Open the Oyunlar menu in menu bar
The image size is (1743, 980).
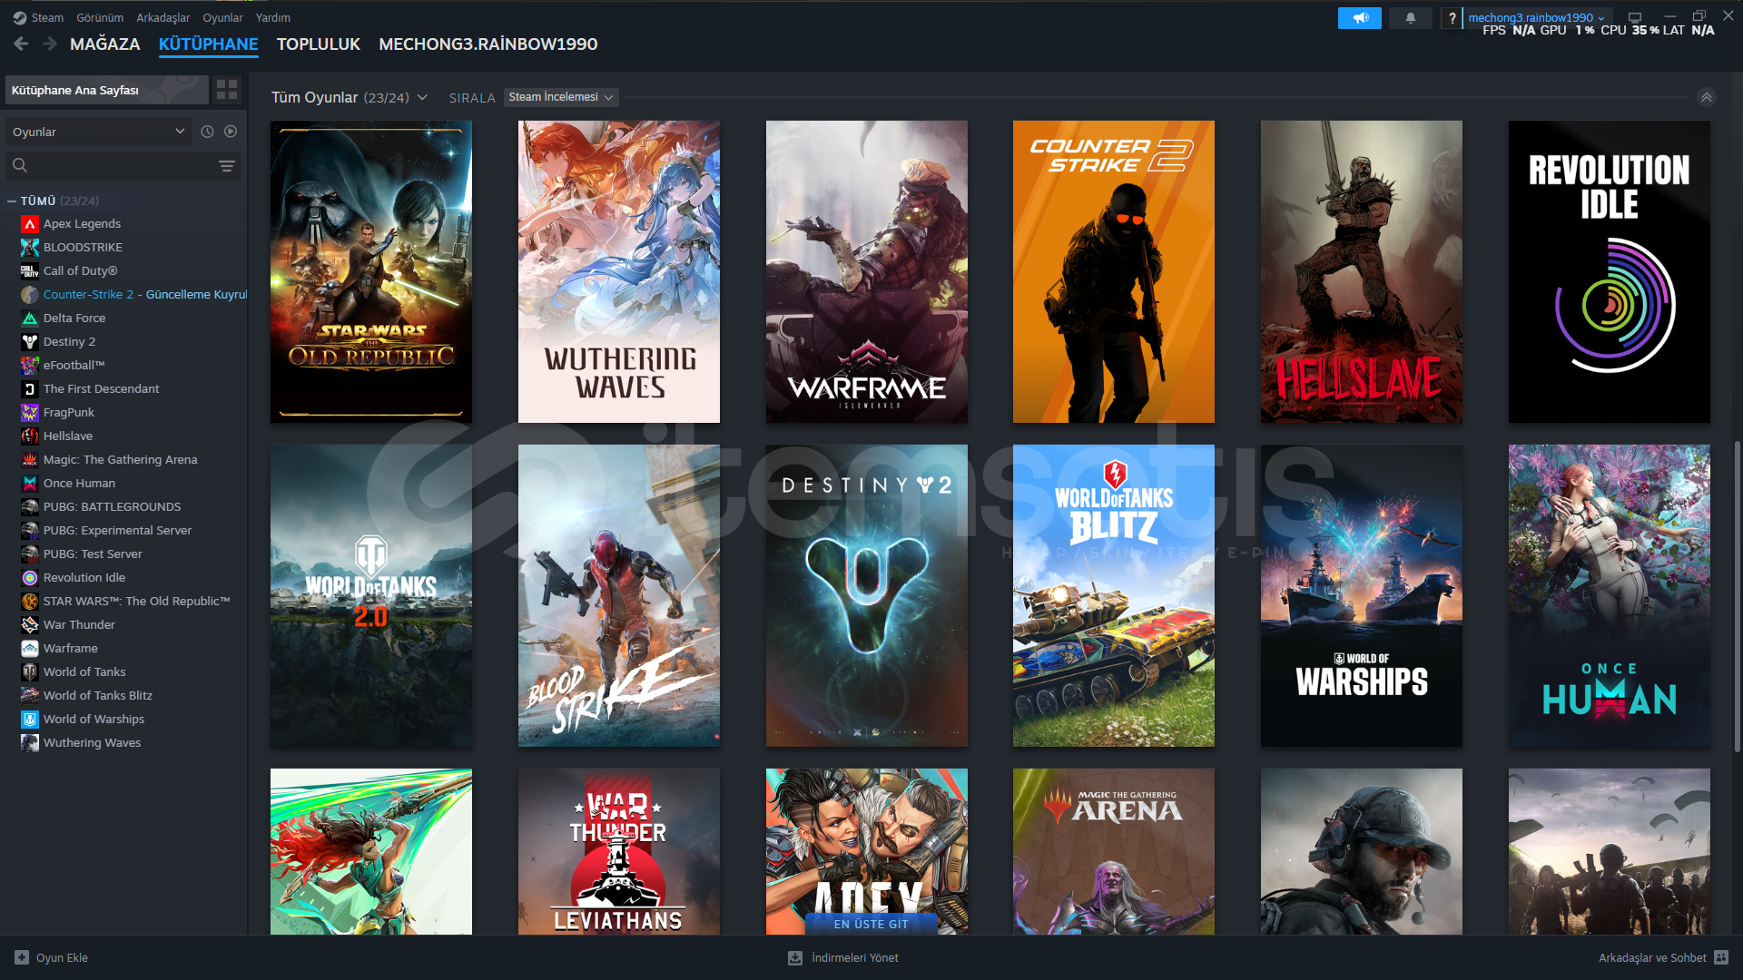[222, 17]
